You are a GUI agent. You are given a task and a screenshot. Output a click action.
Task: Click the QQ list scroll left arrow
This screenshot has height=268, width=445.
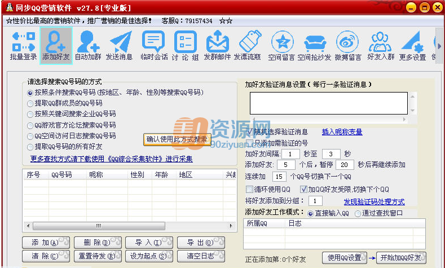(28, 226)
